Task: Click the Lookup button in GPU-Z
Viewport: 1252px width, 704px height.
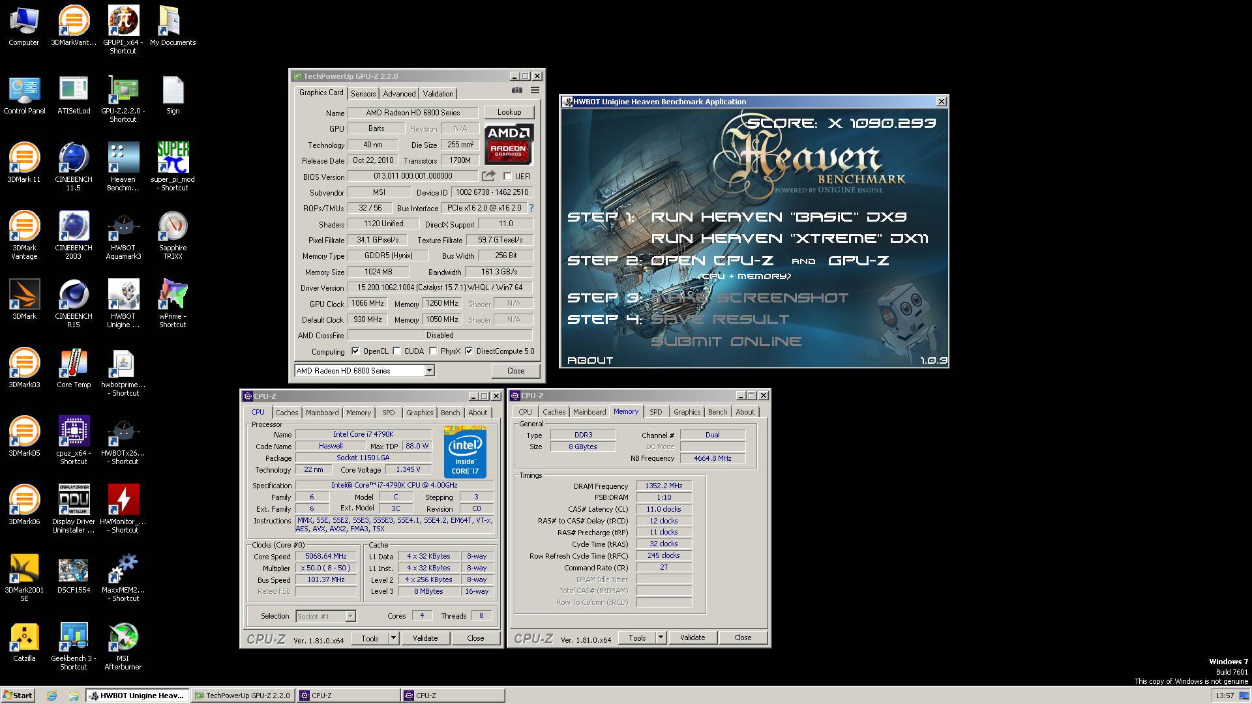Action: (509, 112)
